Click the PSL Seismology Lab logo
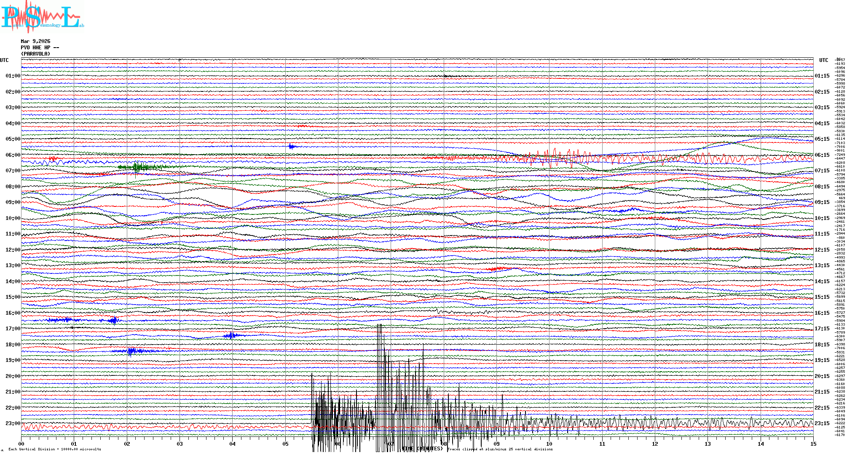The image size is (847, 455). point(42,17)
